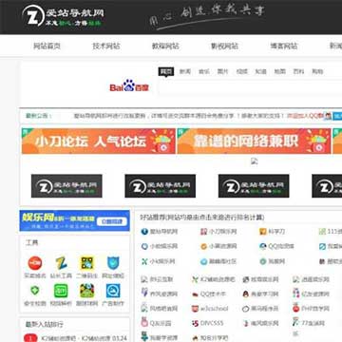
Task: Click the white button in 娱乐网 banner
Action: [112, 221]
